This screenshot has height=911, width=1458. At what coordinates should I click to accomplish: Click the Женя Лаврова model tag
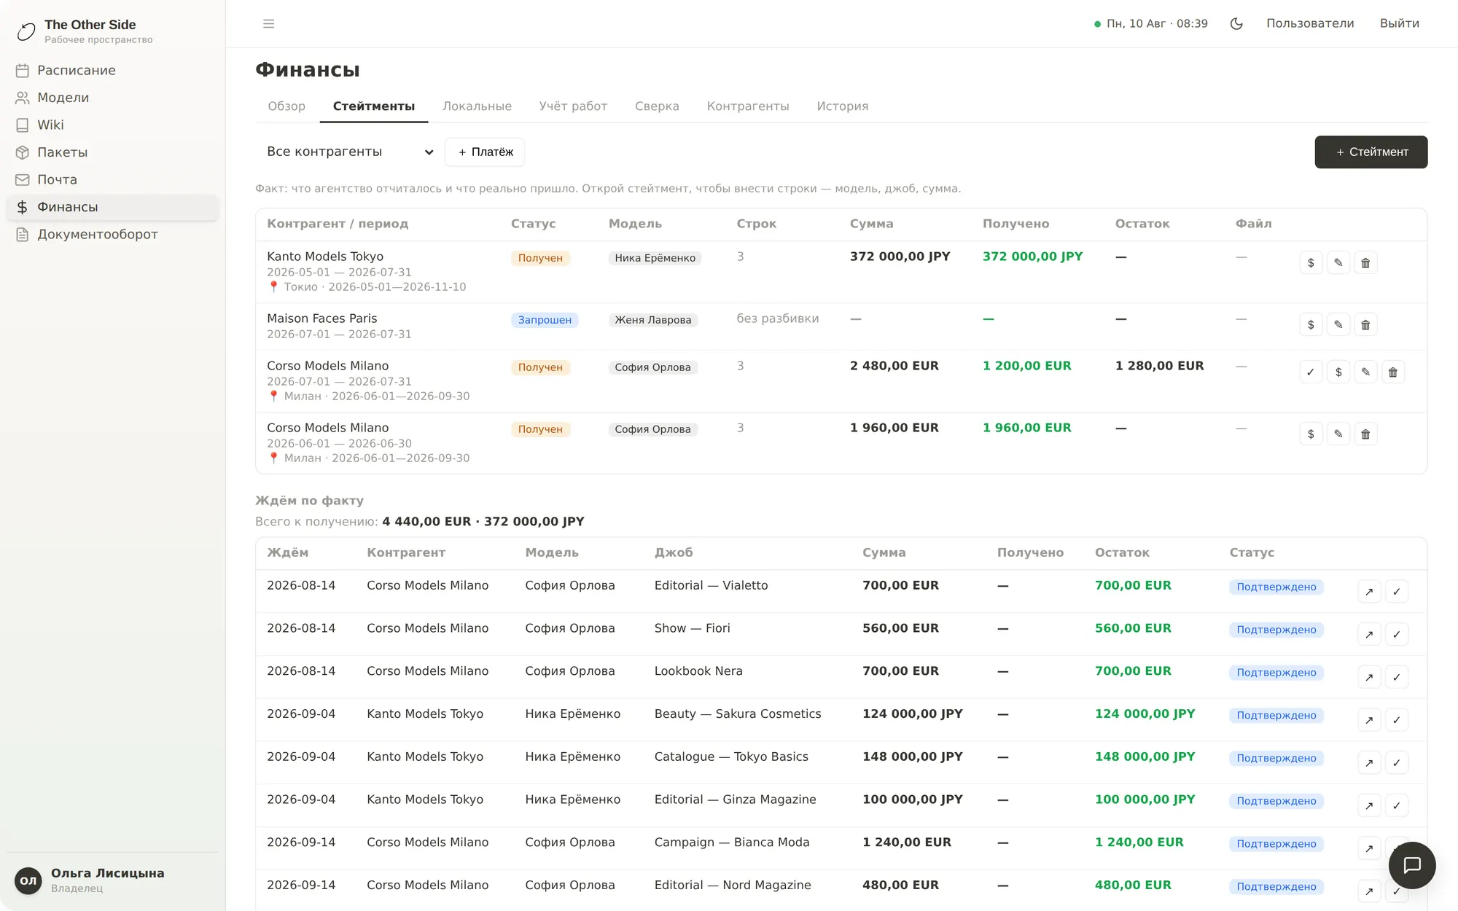pos(652,320)
